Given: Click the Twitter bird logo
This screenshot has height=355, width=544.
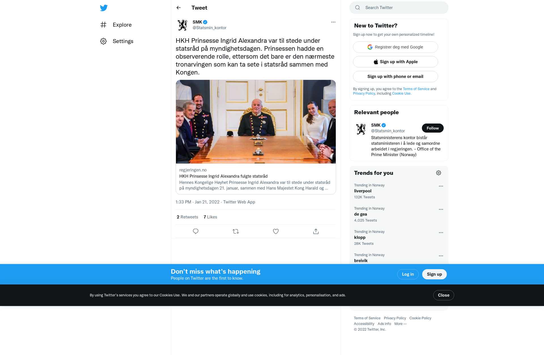Looking at the screenshot, I should coord(104,8).
